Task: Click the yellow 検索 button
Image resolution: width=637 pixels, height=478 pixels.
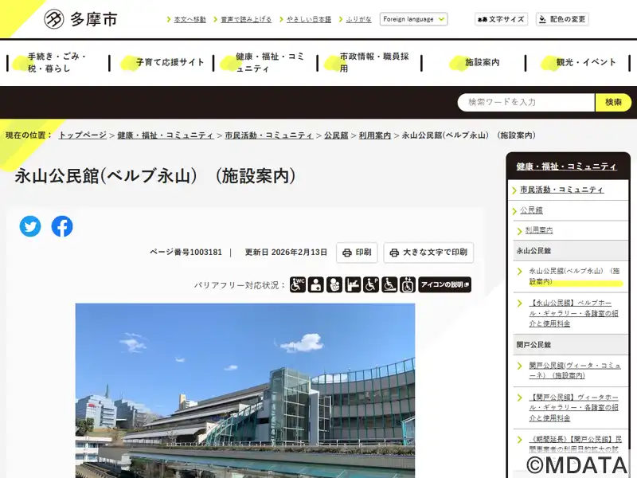Action: click(x=613, y=102)
